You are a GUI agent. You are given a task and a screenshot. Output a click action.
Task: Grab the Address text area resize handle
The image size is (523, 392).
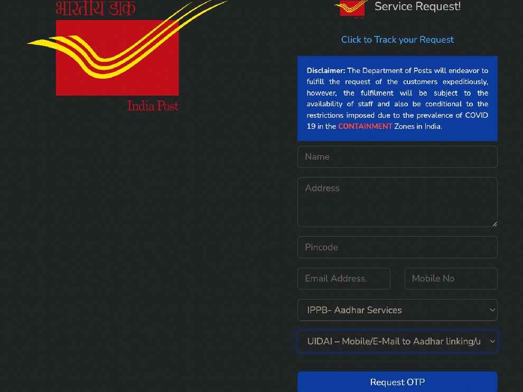(x=494, y=224)
